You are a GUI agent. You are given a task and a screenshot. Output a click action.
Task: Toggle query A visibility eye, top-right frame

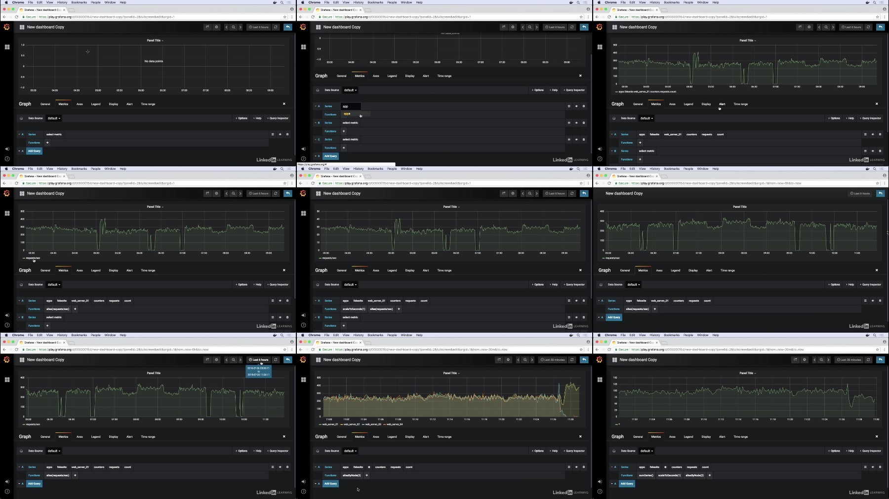(x=873, y=134)
